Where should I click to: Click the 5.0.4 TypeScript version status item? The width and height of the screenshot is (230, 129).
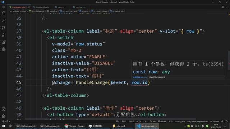click(x=170, y=121)
